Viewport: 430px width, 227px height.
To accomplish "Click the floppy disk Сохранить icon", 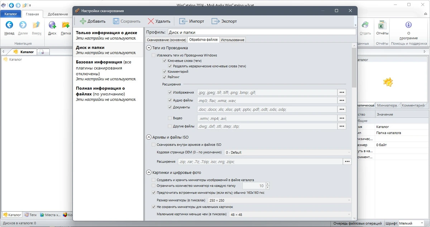I will 116,21.
